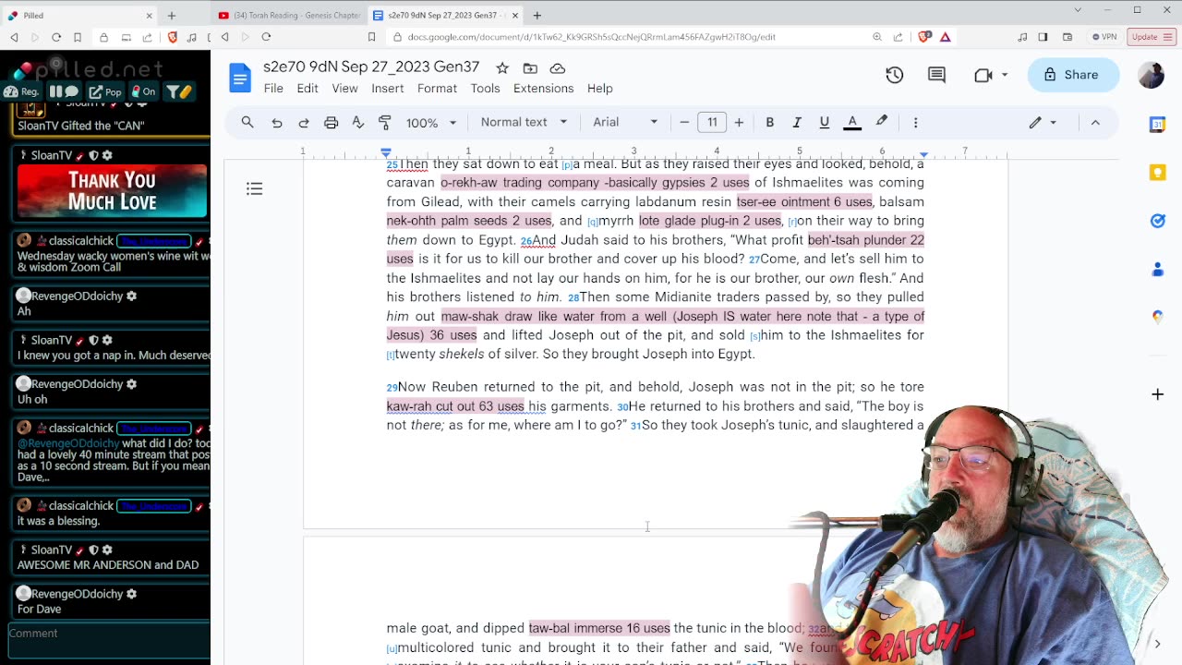Open a new tab beside the Docs tab
Viewport: 1182px width, 665px height.
pyautogui.click(x=537, y=15)
